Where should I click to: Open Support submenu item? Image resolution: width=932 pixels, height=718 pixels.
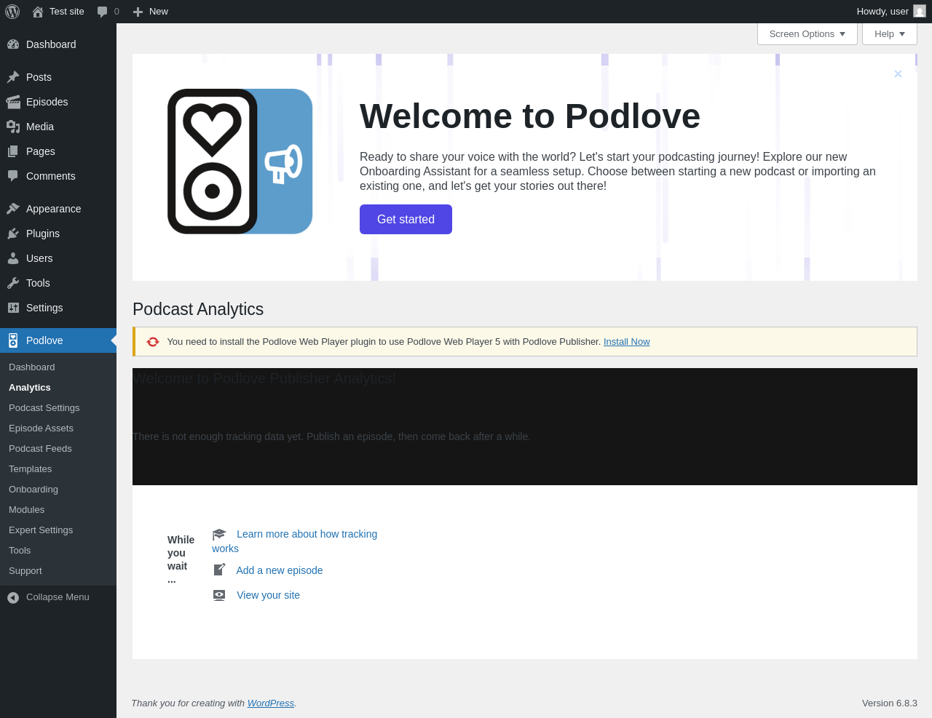pos(58,571)
